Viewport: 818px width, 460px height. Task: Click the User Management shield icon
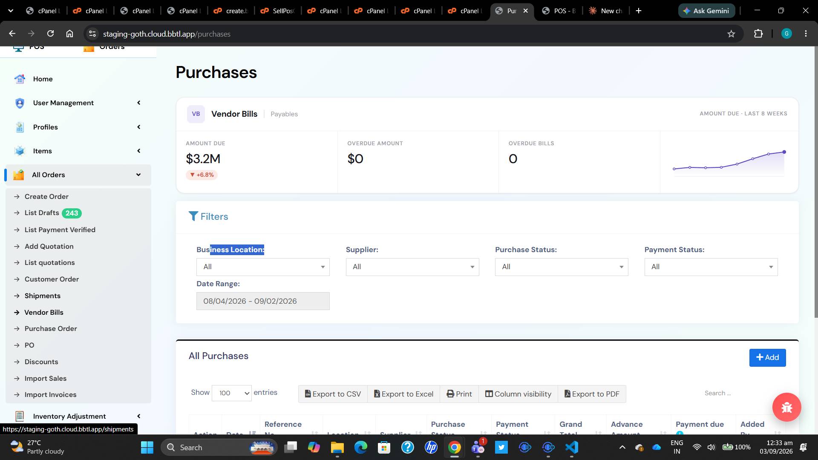(x=20, y=103)
